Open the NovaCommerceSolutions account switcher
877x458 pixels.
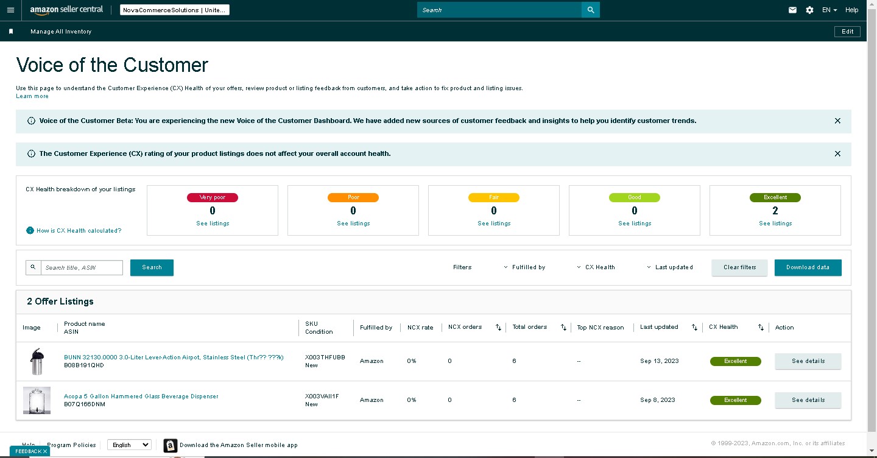coord(175,10)
